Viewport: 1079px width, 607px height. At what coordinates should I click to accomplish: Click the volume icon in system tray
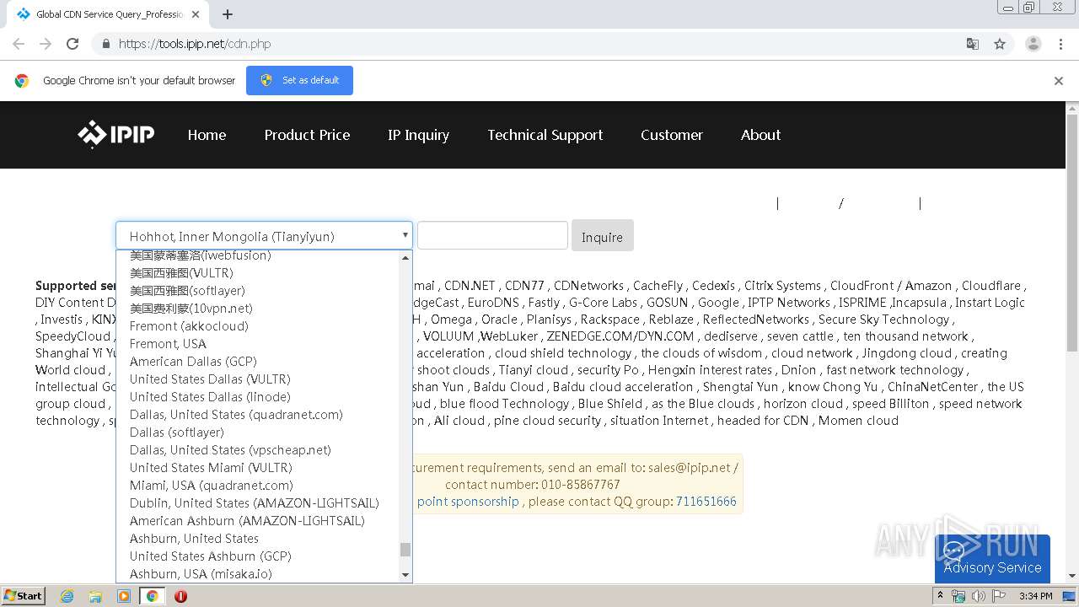point(978,596)
